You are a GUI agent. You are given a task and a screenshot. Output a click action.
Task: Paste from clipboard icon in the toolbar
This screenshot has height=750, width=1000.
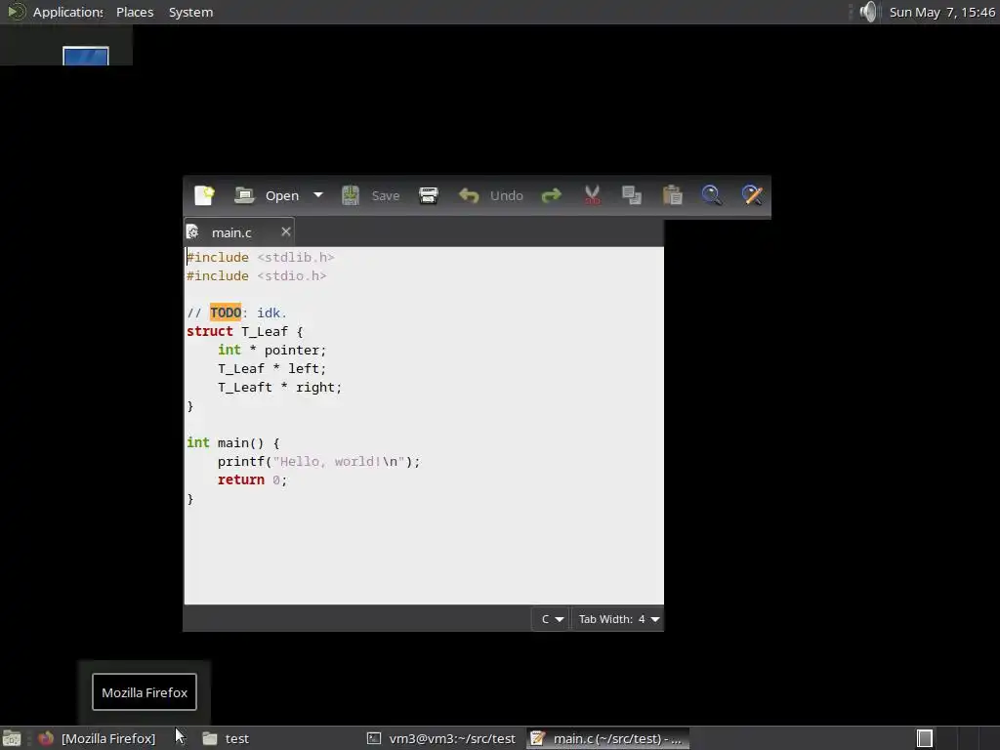(672, 195)
